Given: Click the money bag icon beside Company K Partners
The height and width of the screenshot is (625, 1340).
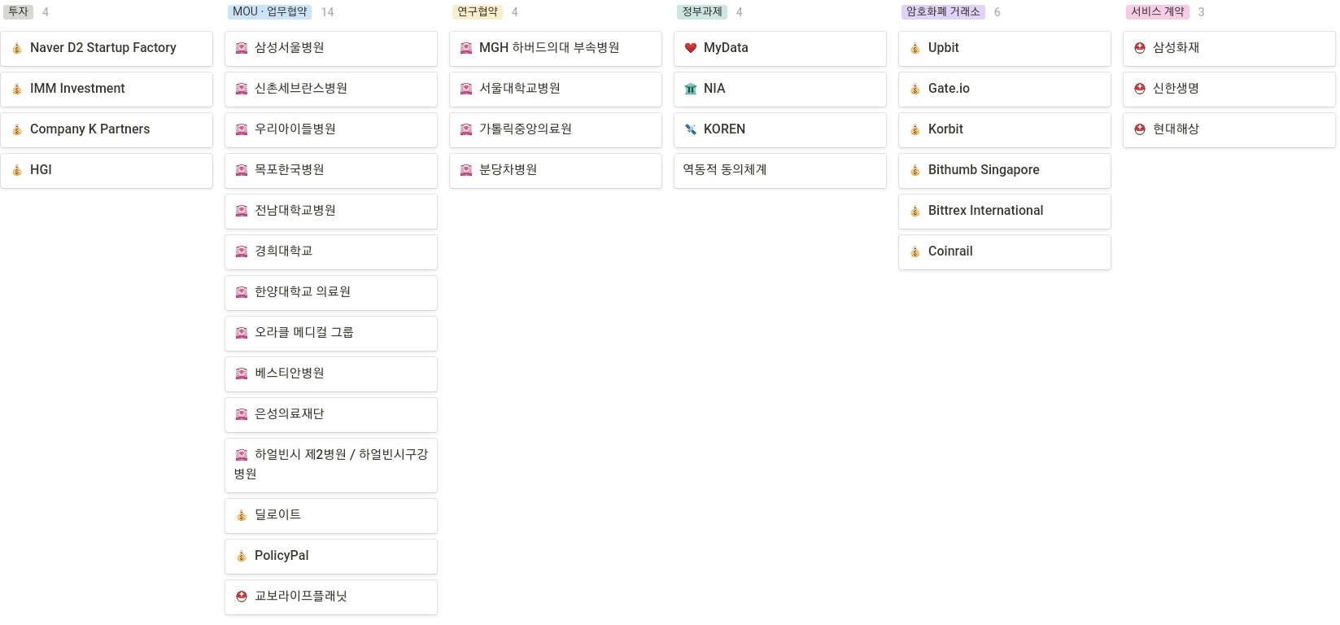Looking at the screenshot, I should pyautogui.click(x=17, y=129).
